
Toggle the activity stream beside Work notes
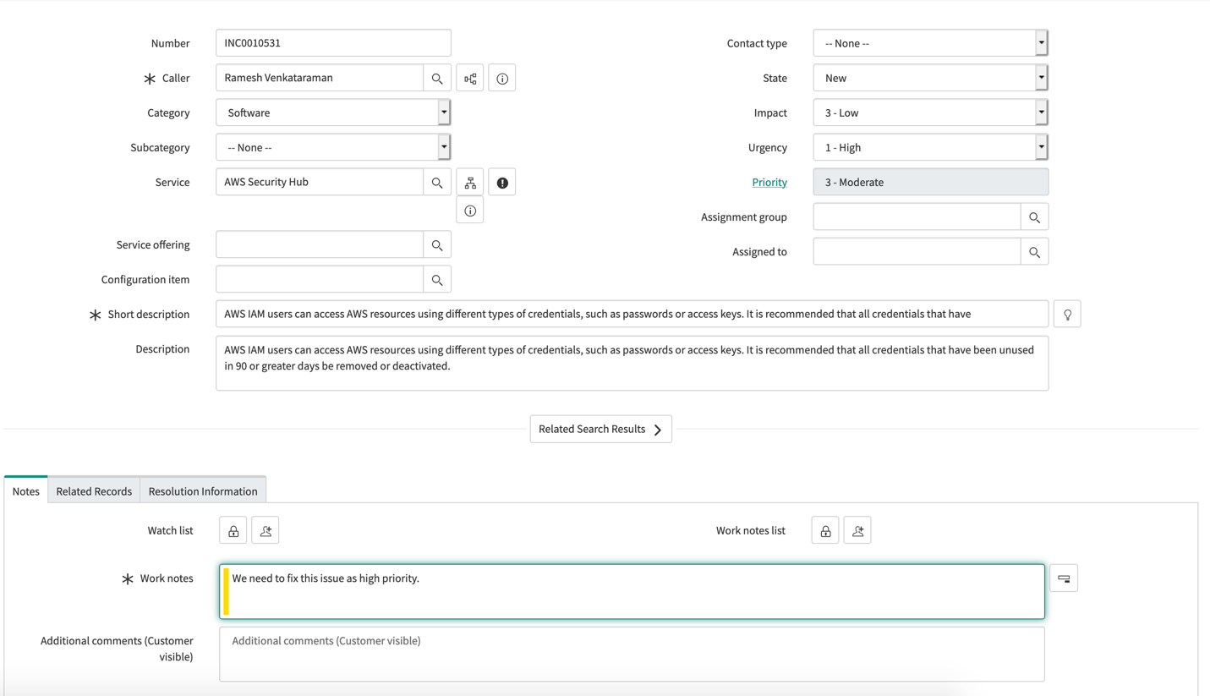pyautogui.click(x=1064, y=577)
